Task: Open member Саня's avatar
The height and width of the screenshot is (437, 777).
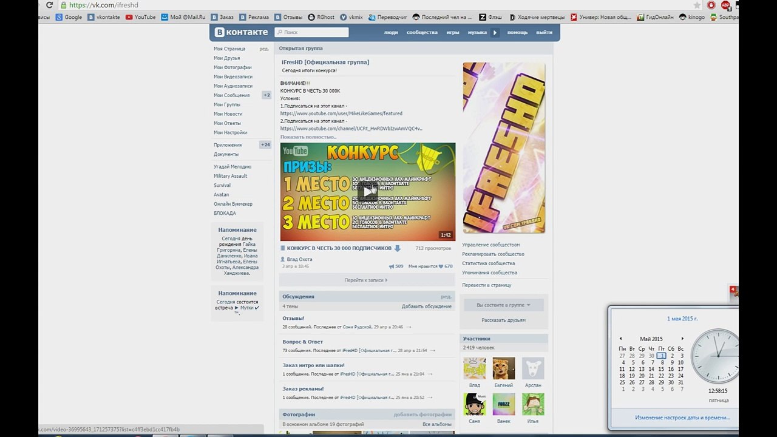Action: click(475, 404)
